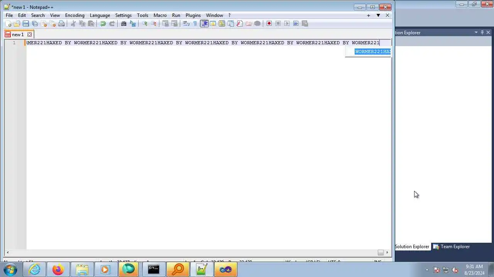The image size is (494, 277).
Task: Open Command Prompt from the taskbar
Action: [x=154, y=270]
